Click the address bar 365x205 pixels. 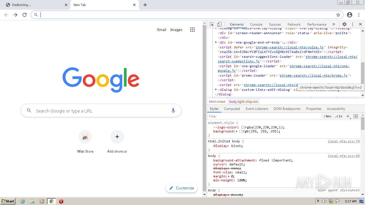coord(187,15)
